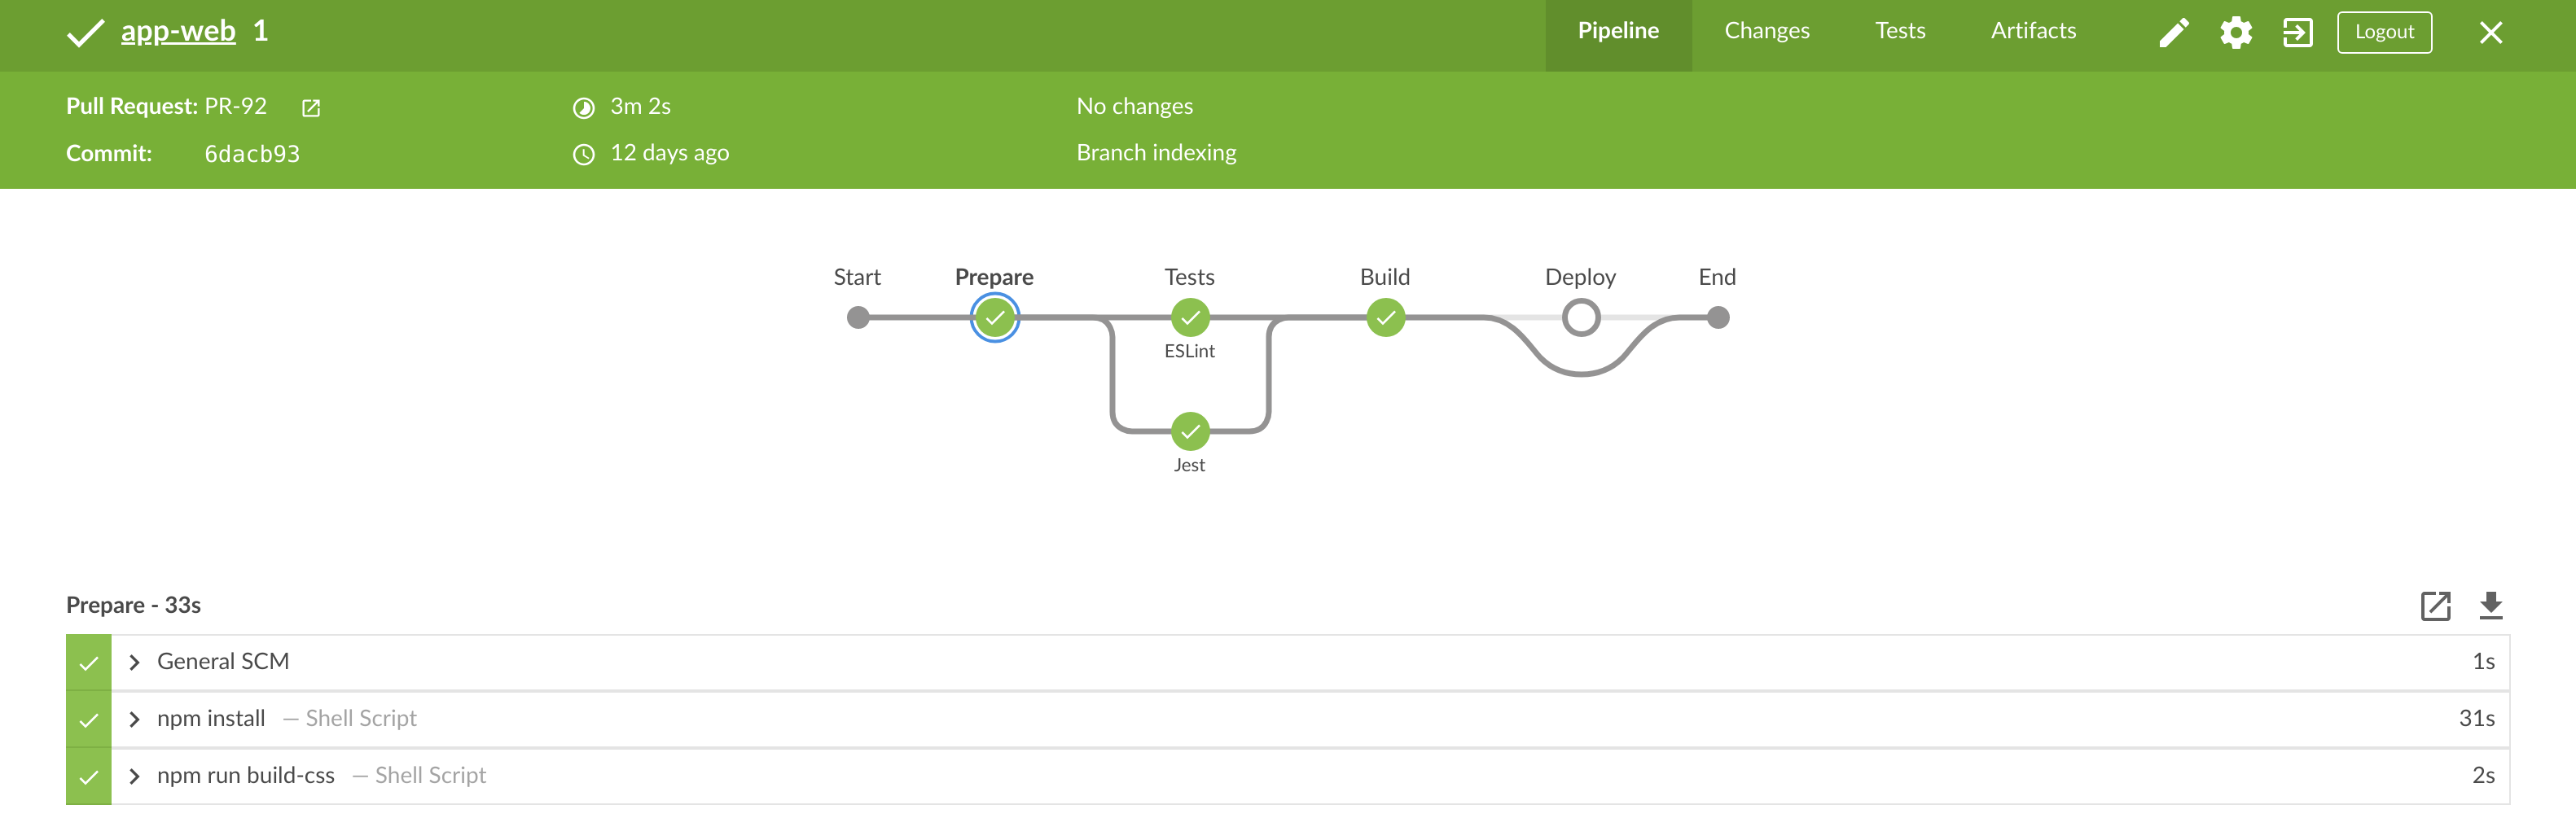
Task: Close the pipeline run view
Action: click(x=2490, y=33)
